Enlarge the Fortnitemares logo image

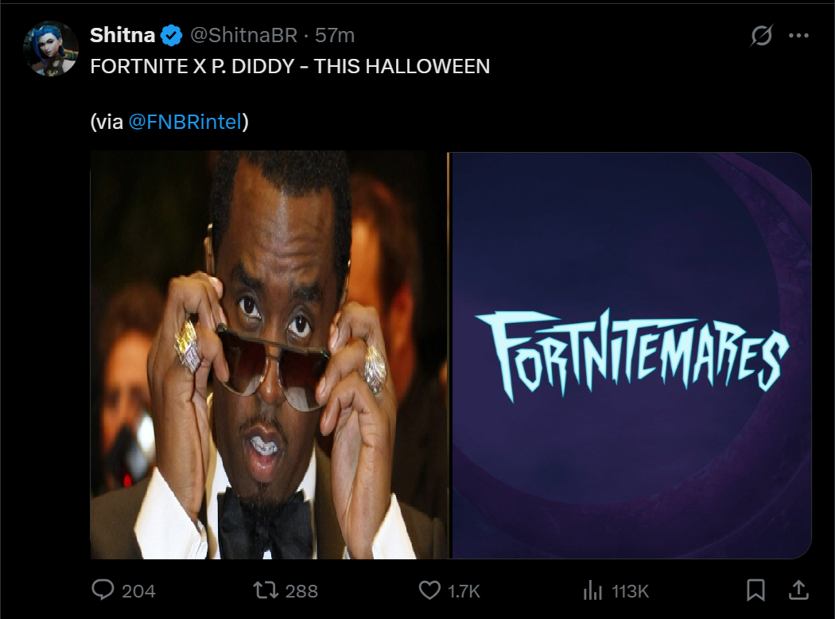click(631, 356)
